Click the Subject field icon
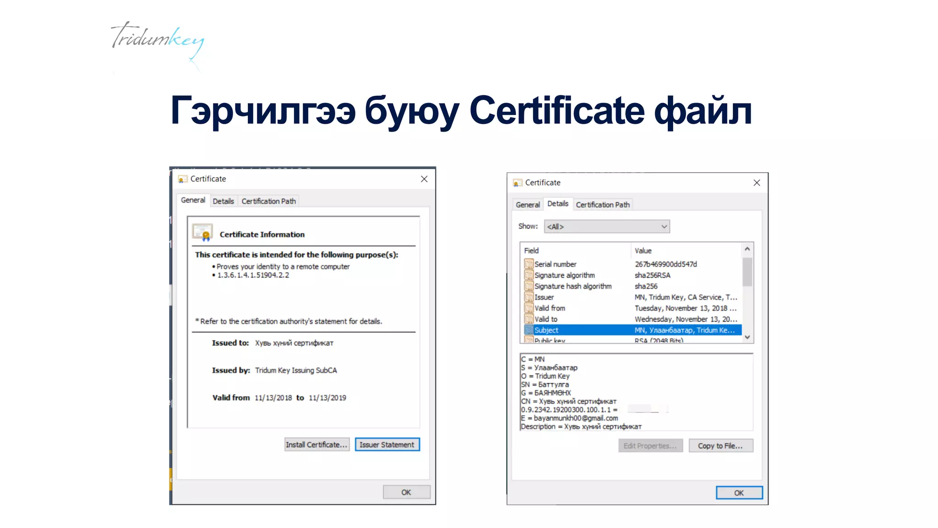 pyautogui.click(x=529, y=330)
